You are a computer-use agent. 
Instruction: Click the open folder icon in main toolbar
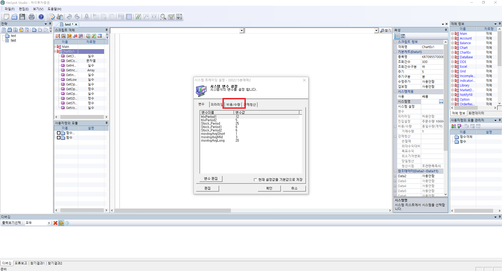tap(14, 17)
